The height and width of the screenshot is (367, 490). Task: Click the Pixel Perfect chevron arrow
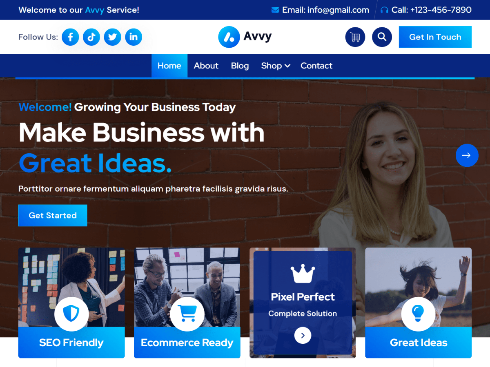tap(303, 335)
